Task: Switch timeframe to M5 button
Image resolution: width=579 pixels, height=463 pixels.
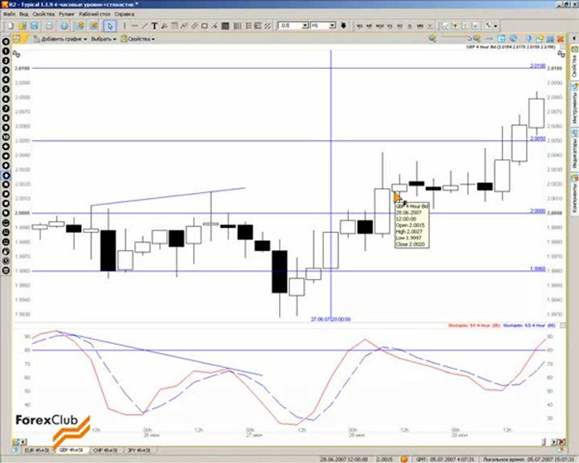Action: click(369, 26)
